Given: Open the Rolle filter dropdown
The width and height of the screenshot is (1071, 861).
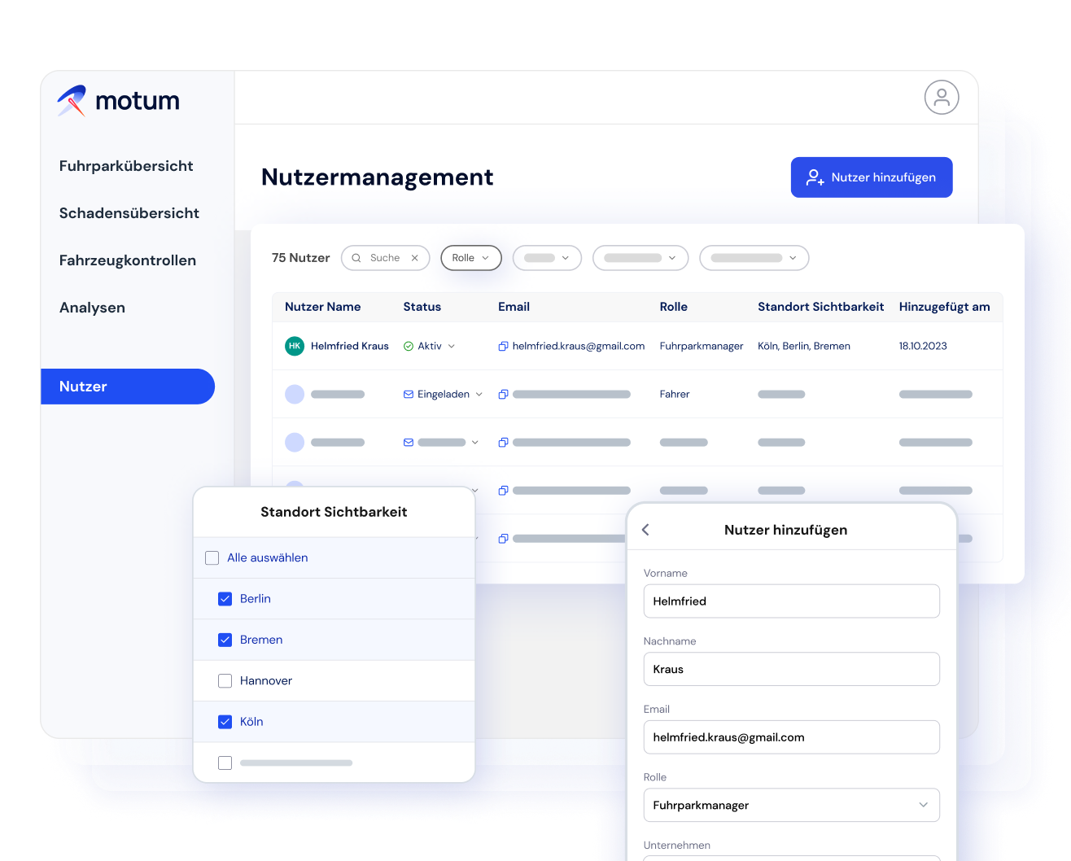Looking at the screenshot, I should coord(470,258).
